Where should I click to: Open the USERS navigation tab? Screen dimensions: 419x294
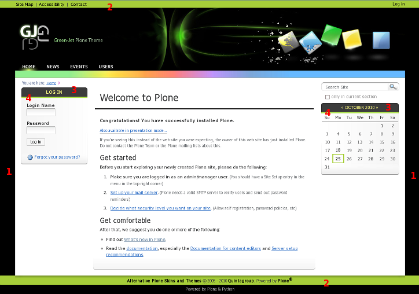pos(106,67)
